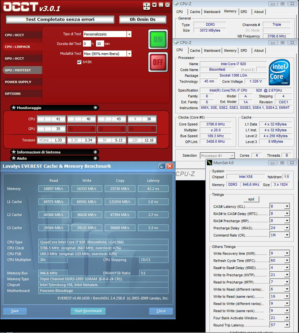Click the test duration minutes field
Screen dimensions: 299x333
(x=100, y=44)
